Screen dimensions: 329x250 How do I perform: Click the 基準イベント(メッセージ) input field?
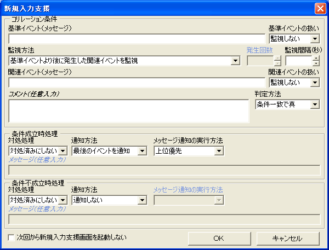click(137, 39)
